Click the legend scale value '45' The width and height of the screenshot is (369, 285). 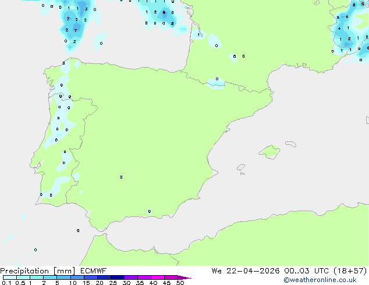(166, 283)
